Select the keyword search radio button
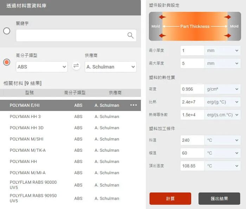This screenshot has width=246, height=209. click(x=7, y=31)
